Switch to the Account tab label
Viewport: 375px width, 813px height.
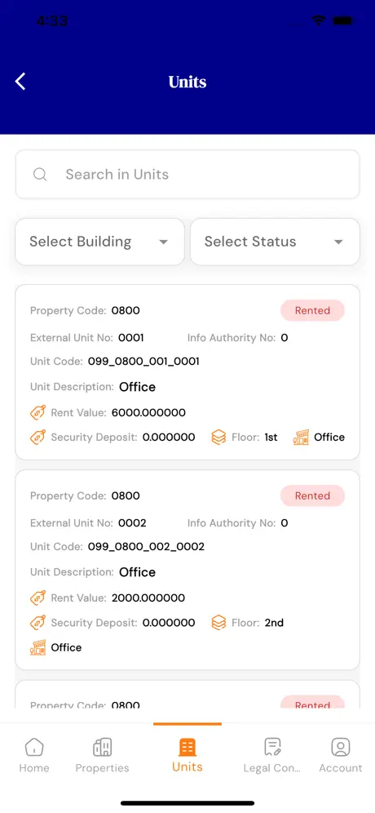341,768
